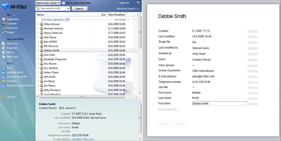Open History from View and Modify
Image resolution: width=281 pixels, height=141 pixels.
tap(4, 52)
